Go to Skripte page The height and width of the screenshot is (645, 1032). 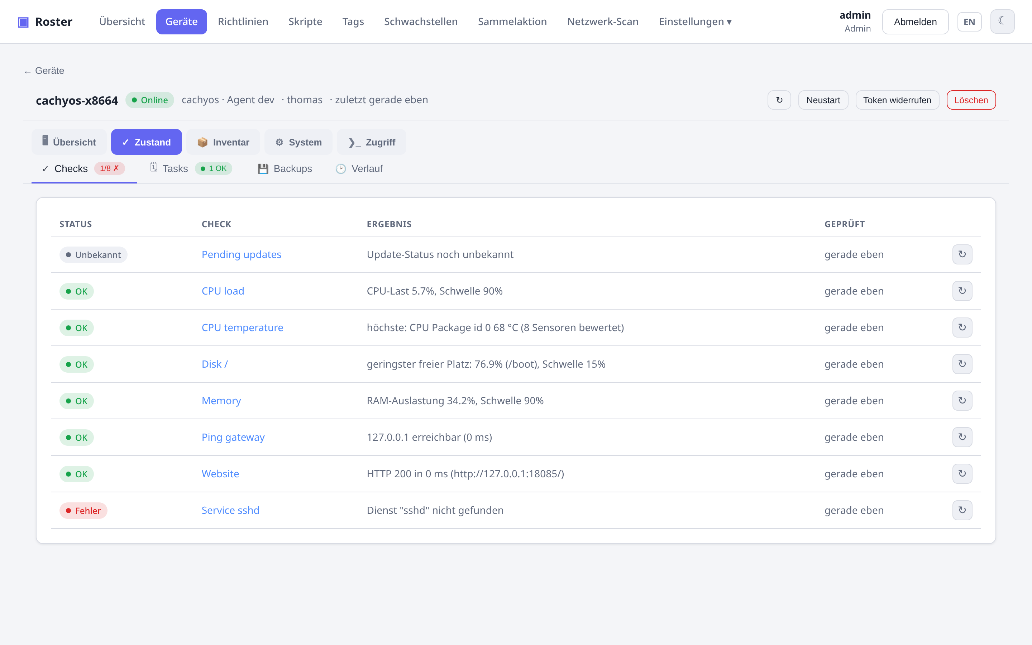pos(305,21)
